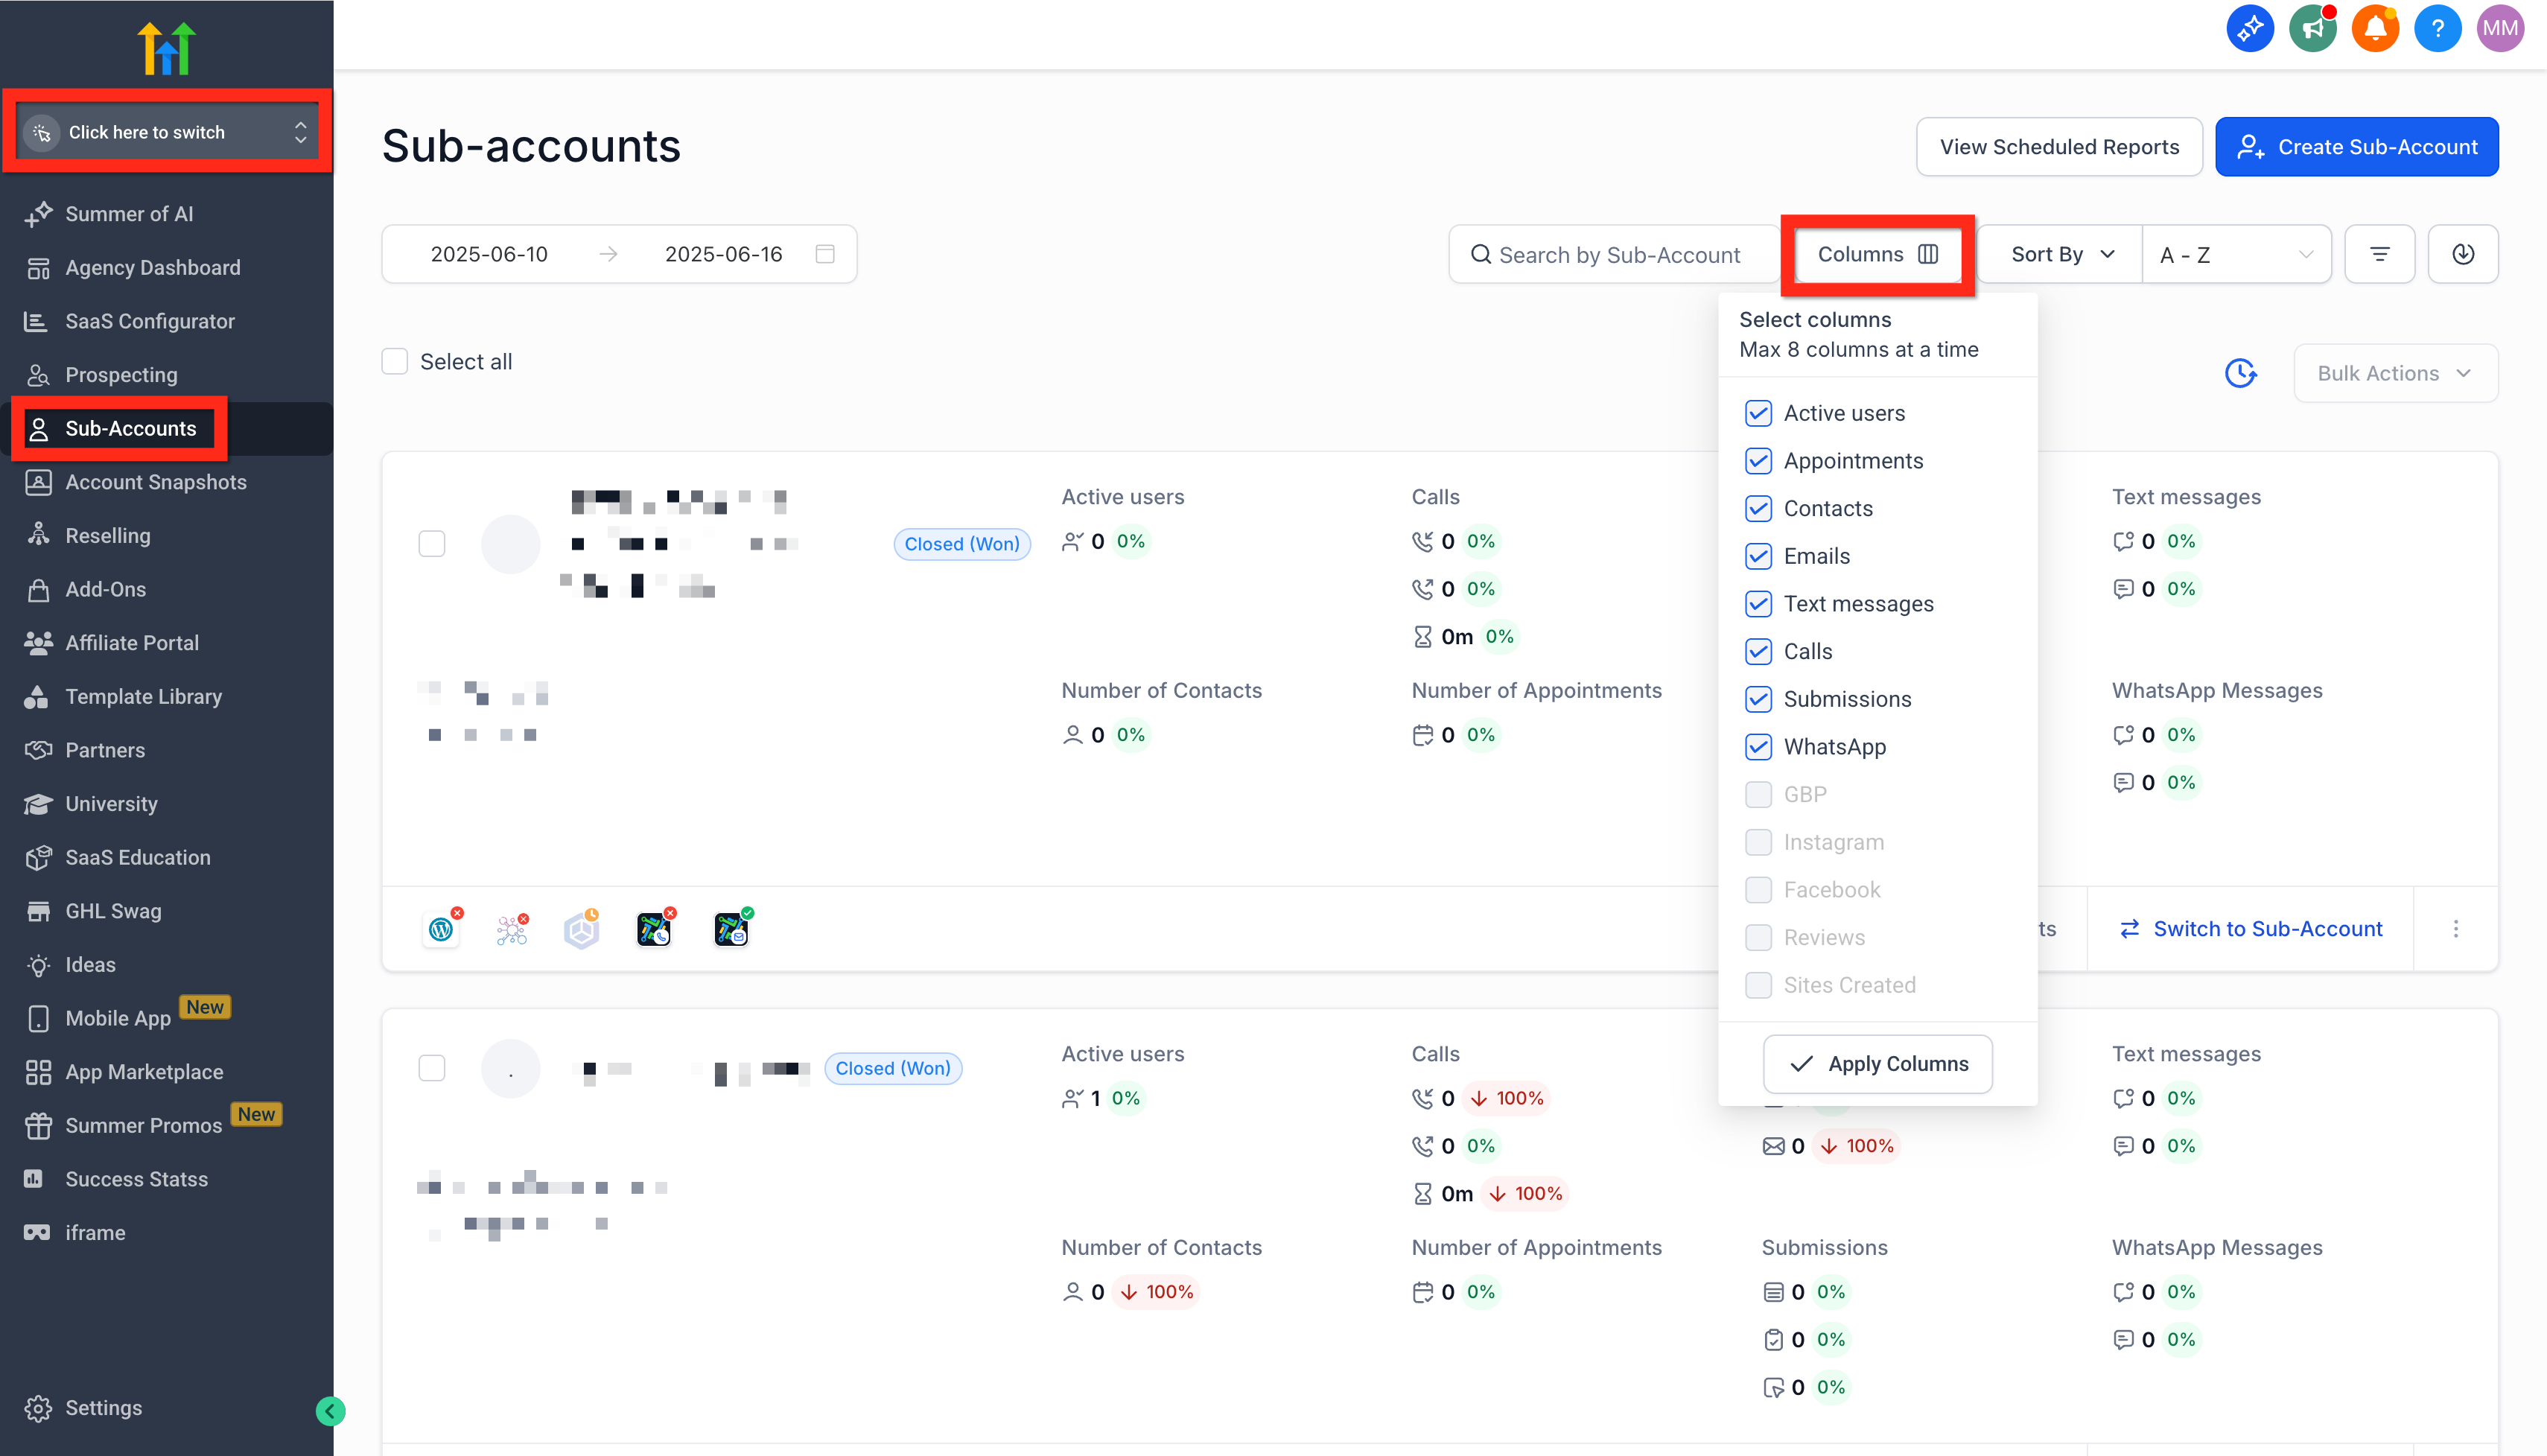Collapse sidebar with green arrow button
The height and width of the screenshot is (1456, 2547).
coord(330,1411)
